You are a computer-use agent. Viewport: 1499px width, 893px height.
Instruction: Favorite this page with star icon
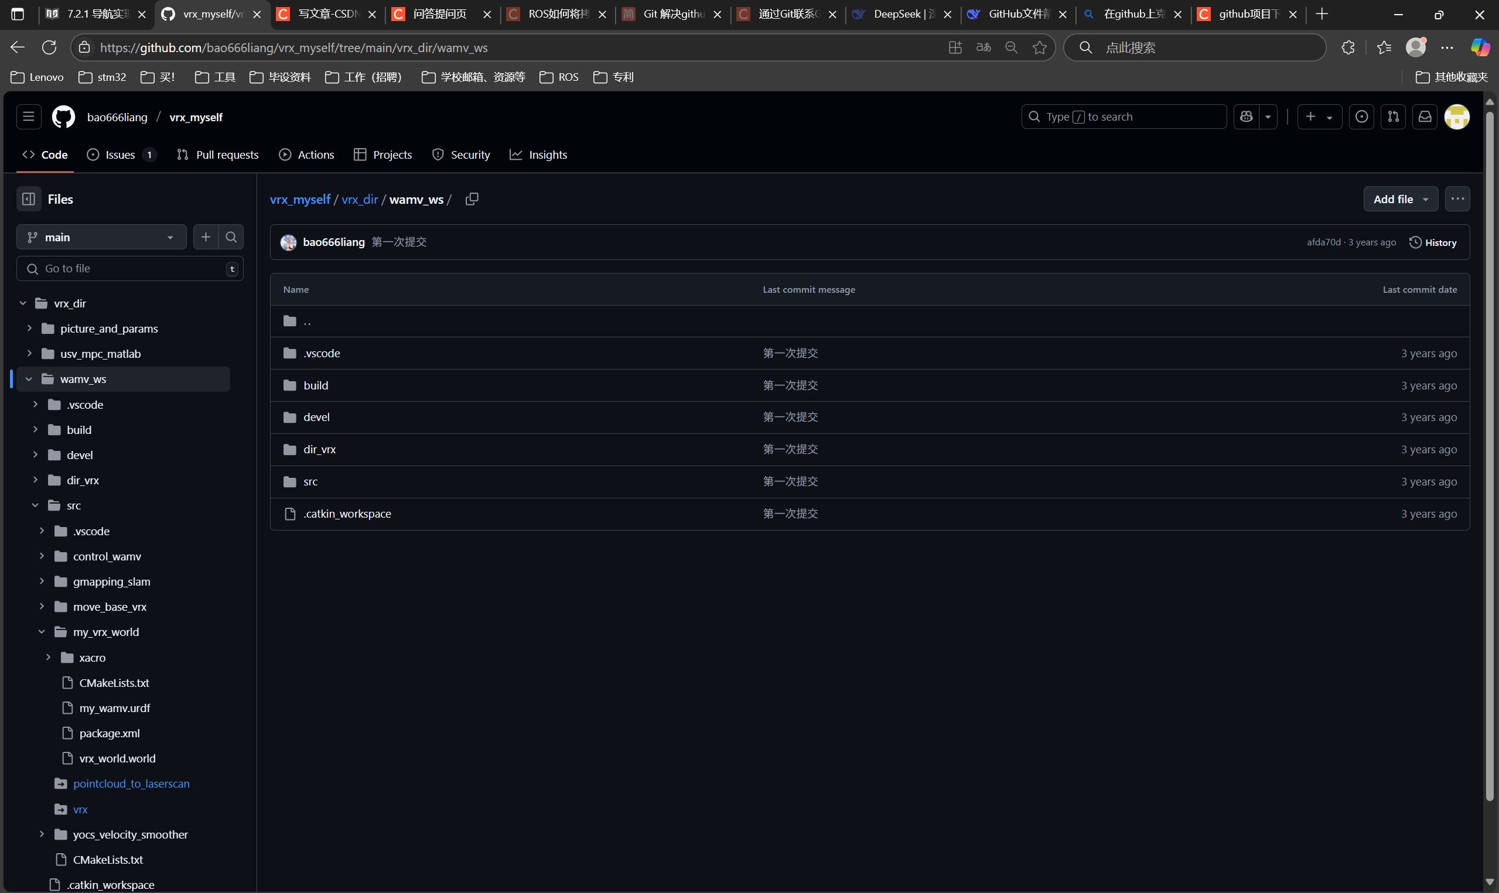1039,47
